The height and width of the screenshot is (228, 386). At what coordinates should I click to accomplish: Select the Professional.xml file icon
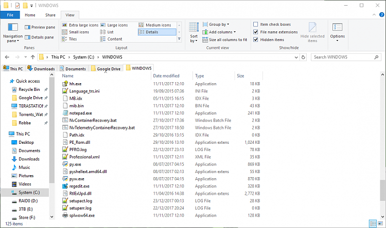tap(65, 157)
